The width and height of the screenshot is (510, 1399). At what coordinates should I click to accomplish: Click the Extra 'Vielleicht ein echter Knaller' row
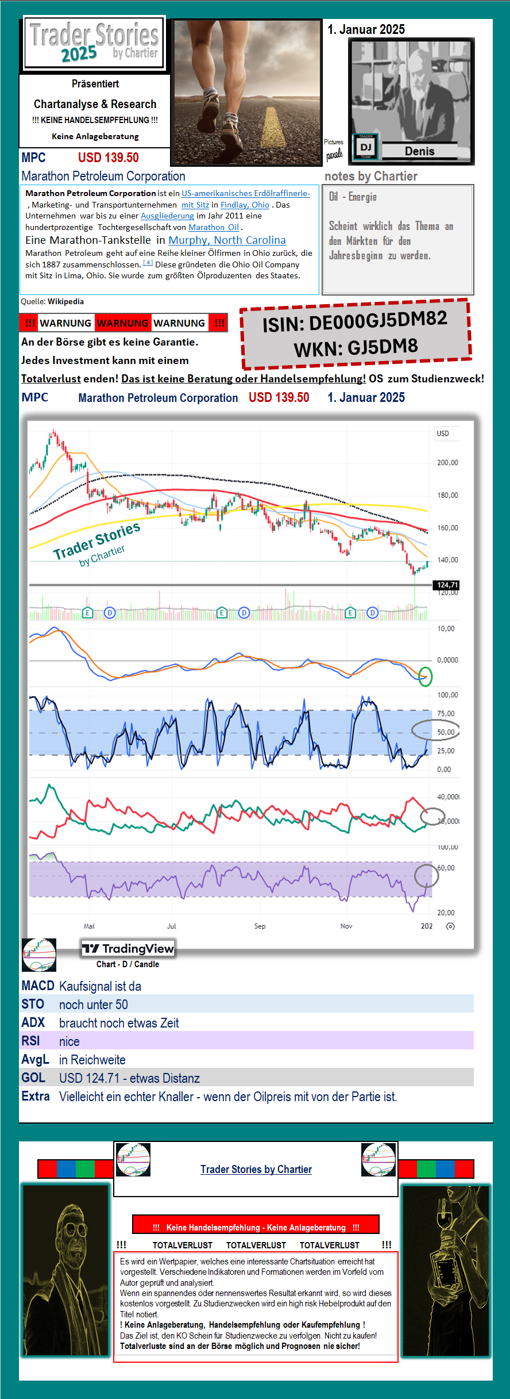point(247,1097)
